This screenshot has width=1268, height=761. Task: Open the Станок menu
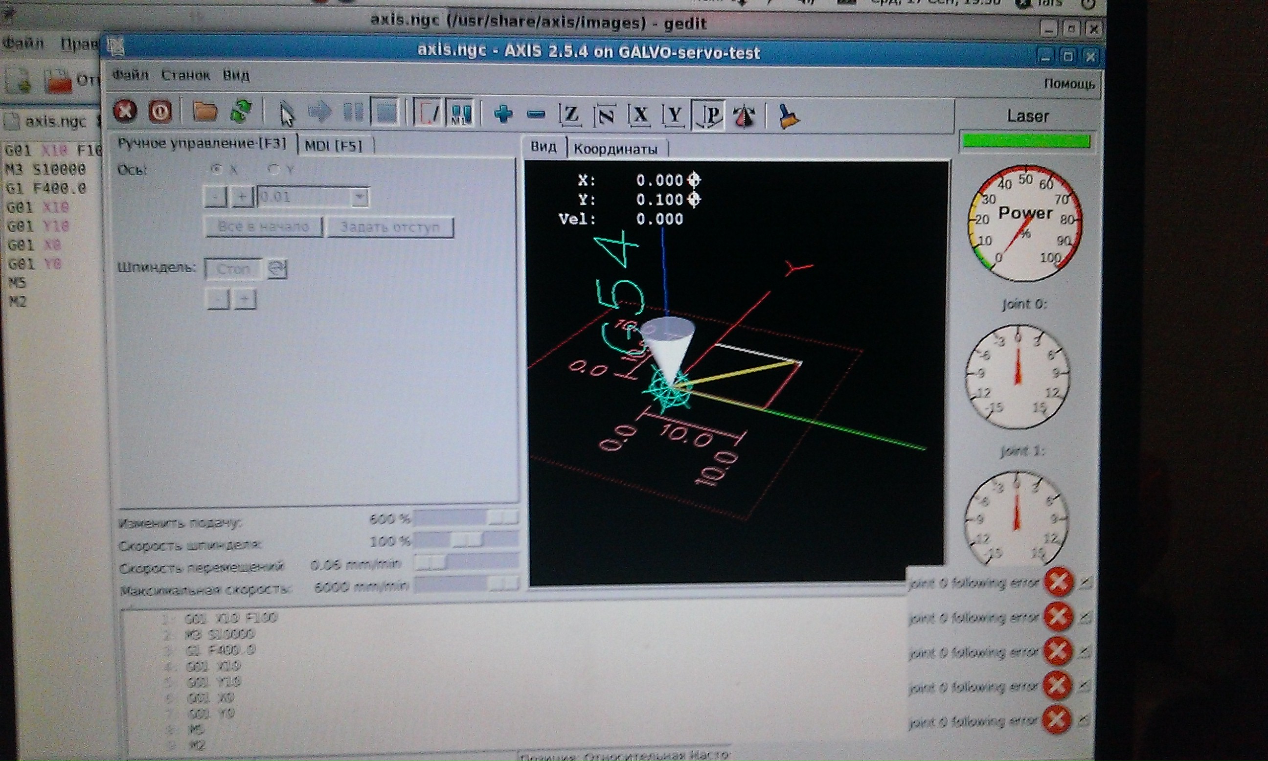point(186,75)
